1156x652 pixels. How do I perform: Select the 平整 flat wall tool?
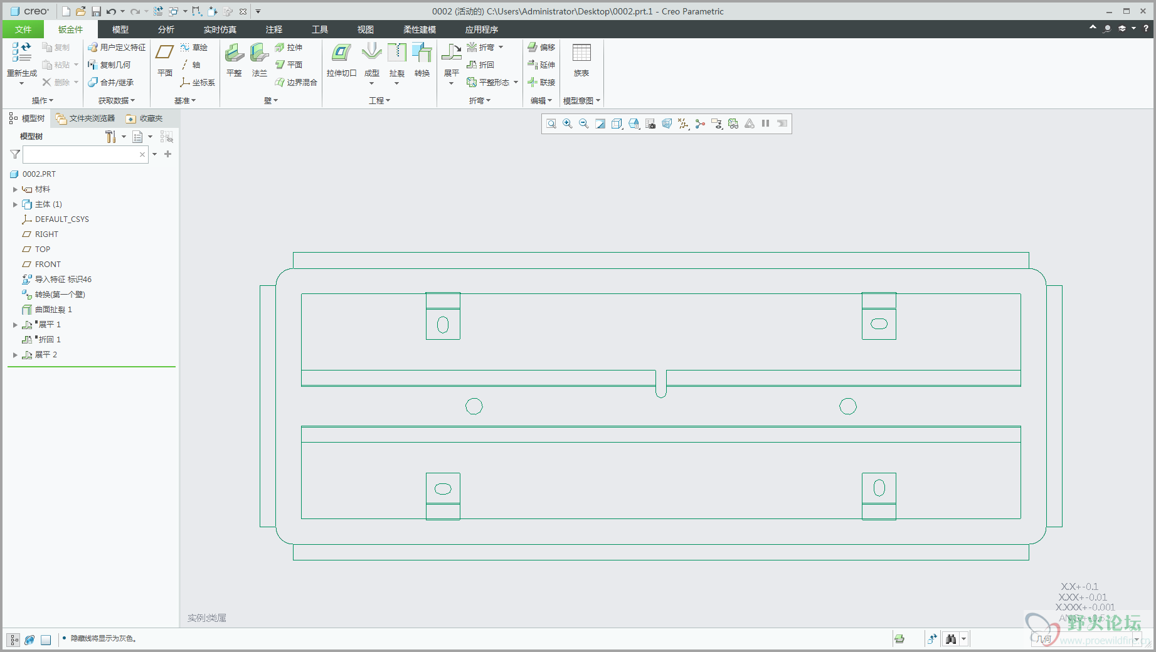tap(234, 60)
